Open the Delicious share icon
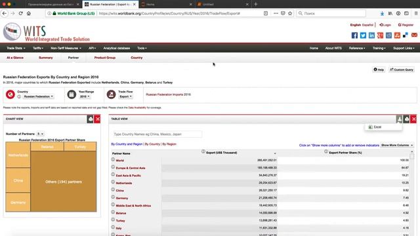Viewport: 420px width, 236px height. 406,35
